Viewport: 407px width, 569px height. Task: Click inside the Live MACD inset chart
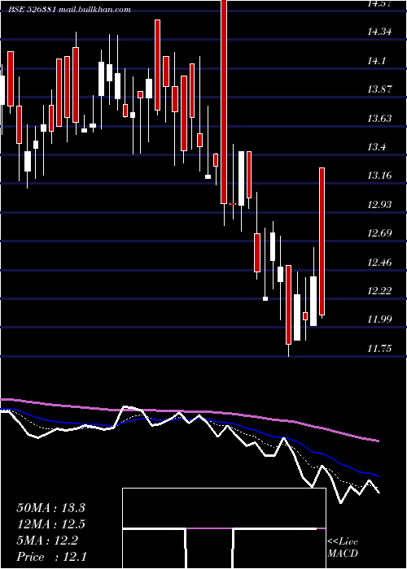point(224,528)
